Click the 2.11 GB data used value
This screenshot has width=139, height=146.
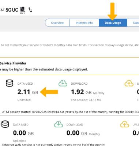[28, 92]
